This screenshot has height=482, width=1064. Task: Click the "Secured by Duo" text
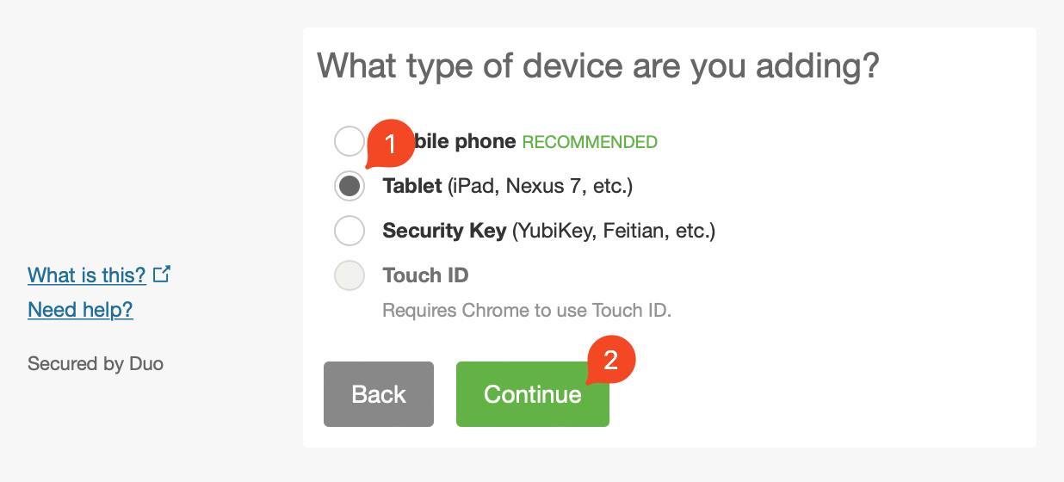(96, 363)
